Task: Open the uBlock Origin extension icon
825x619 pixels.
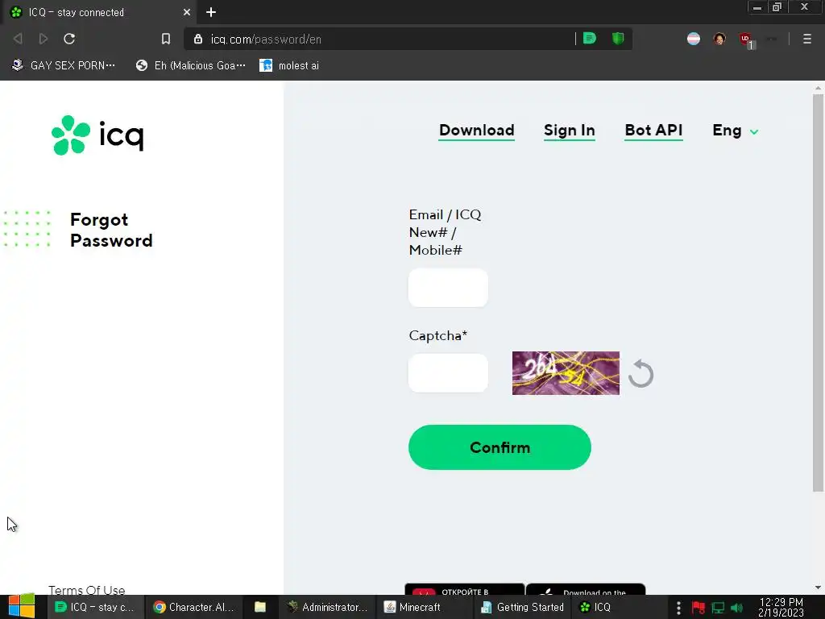Action: [745, 39]
